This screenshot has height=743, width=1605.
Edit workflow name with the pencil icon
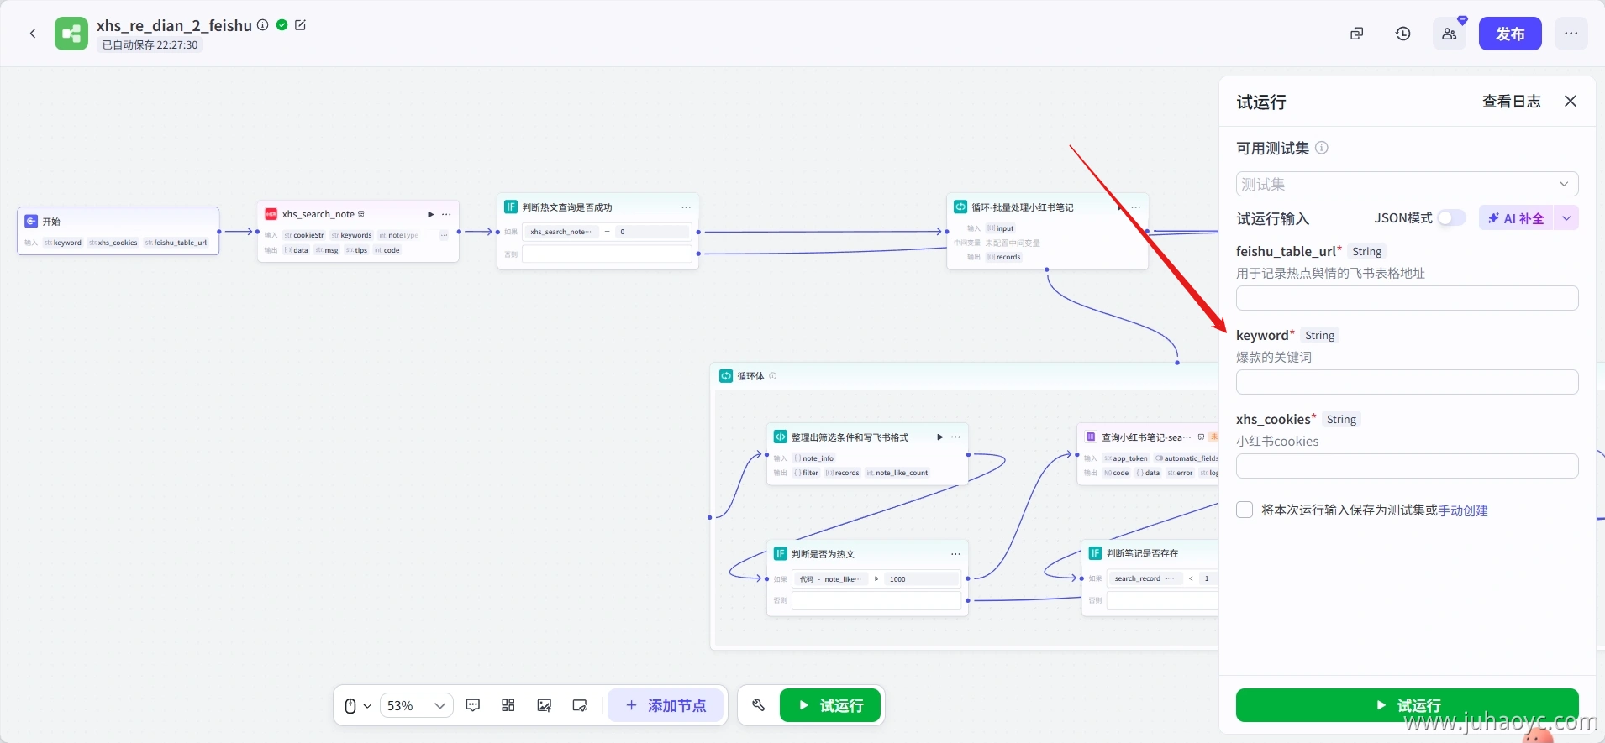[x=301, y=25]
